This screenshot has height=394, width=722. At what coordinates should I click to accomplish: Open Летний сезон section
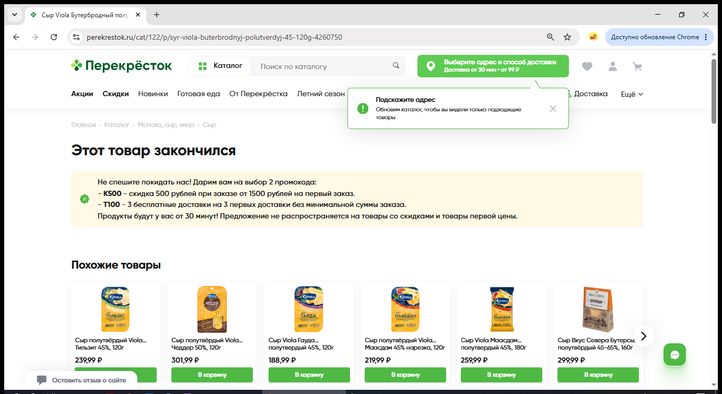pyautogui.click(x=321, y=94)
